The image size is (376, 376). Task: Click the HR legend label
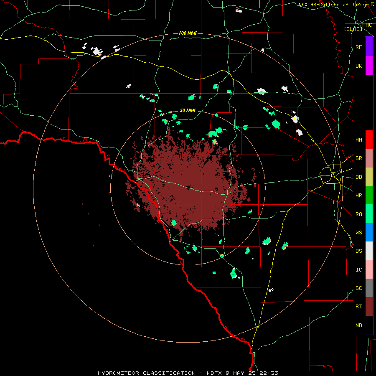tap(358, 196)
